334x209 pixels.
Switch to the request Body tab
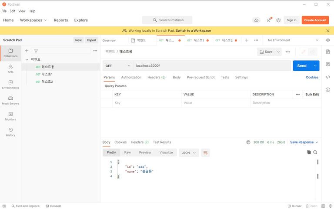tap(177, 77)
